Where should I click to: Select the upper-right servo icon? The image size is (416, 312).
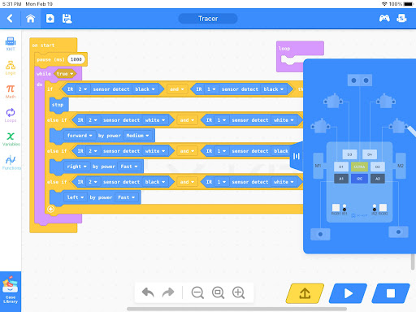(x=386, y=101)
